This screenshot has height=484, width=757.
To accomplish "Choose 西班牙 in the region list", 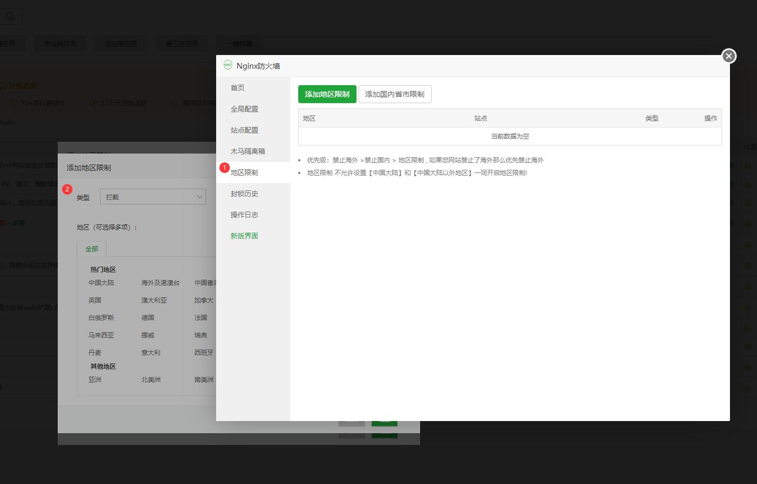I will 204,353.
